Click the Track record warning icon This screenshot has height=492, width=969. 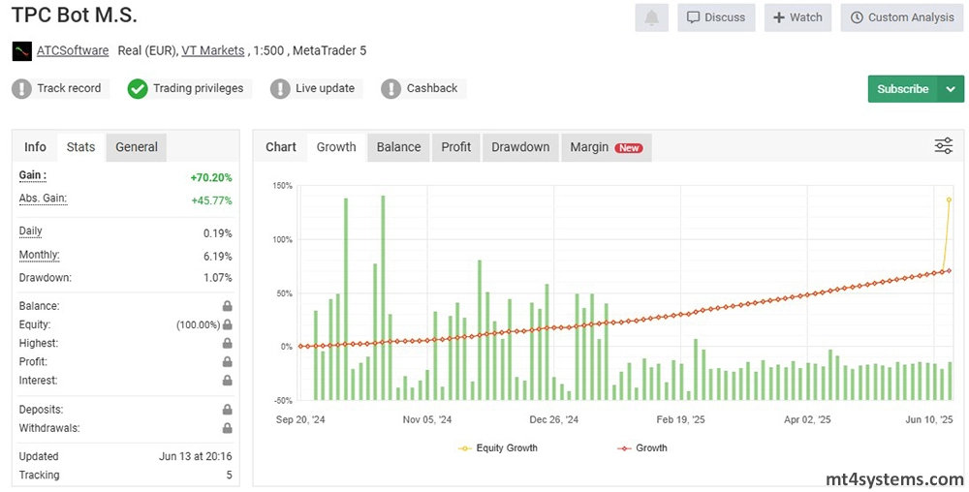pos(21,89)
